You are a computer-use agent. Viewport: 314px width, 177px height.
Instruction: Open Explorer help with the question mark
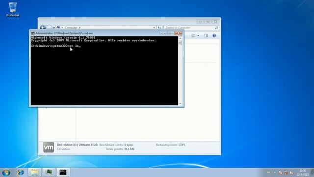point(214,36)
